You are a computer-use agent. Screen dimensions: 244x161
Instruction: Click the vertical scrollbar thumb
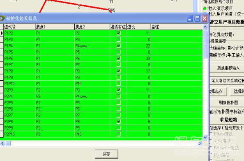[205, 44]
